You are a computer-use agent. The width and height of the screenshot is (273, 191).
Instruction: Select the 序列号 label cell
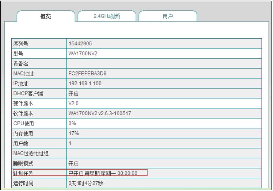click(39, 44)
